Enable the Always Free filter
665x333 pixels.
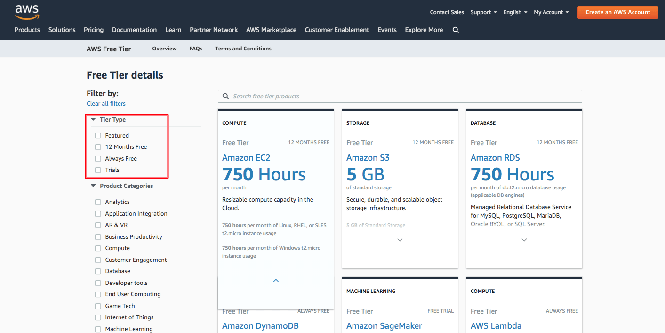(x=98, y=159)
